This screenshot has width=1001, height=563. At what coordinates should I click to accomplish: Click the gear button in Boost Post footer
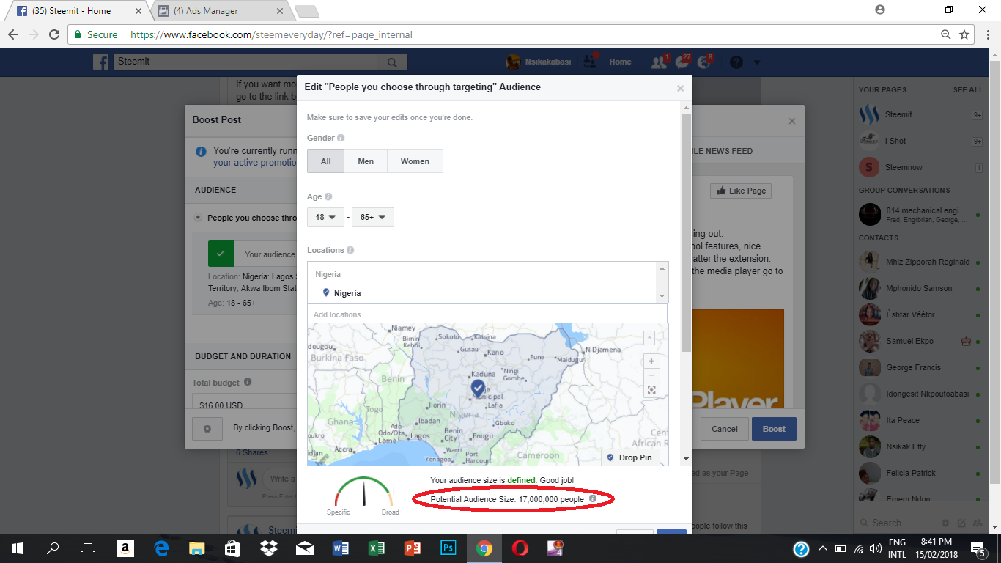pyautogui.click(x=207, y=429)
